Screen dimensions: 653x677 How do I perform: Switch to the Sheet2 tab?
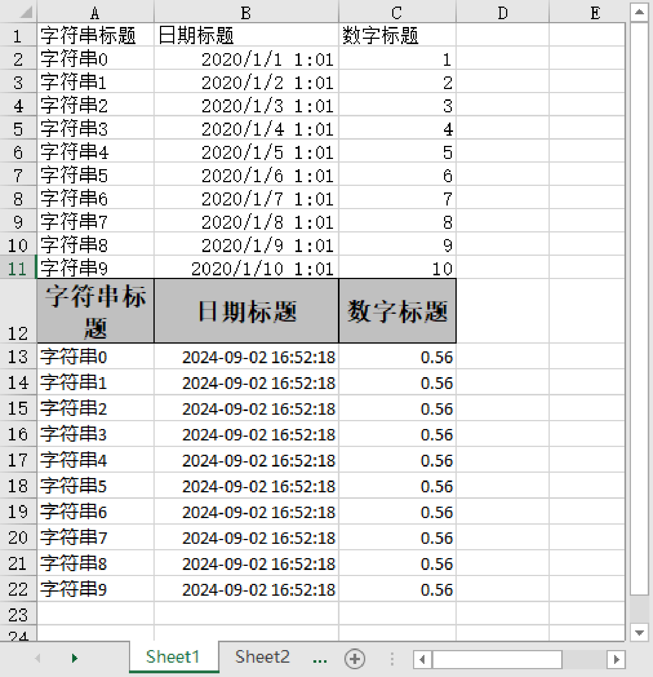pyautogui.click(x=262, y=657)
